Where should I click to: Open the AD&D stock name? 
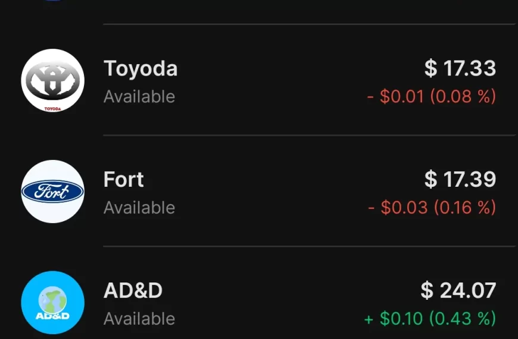(133, 291)
